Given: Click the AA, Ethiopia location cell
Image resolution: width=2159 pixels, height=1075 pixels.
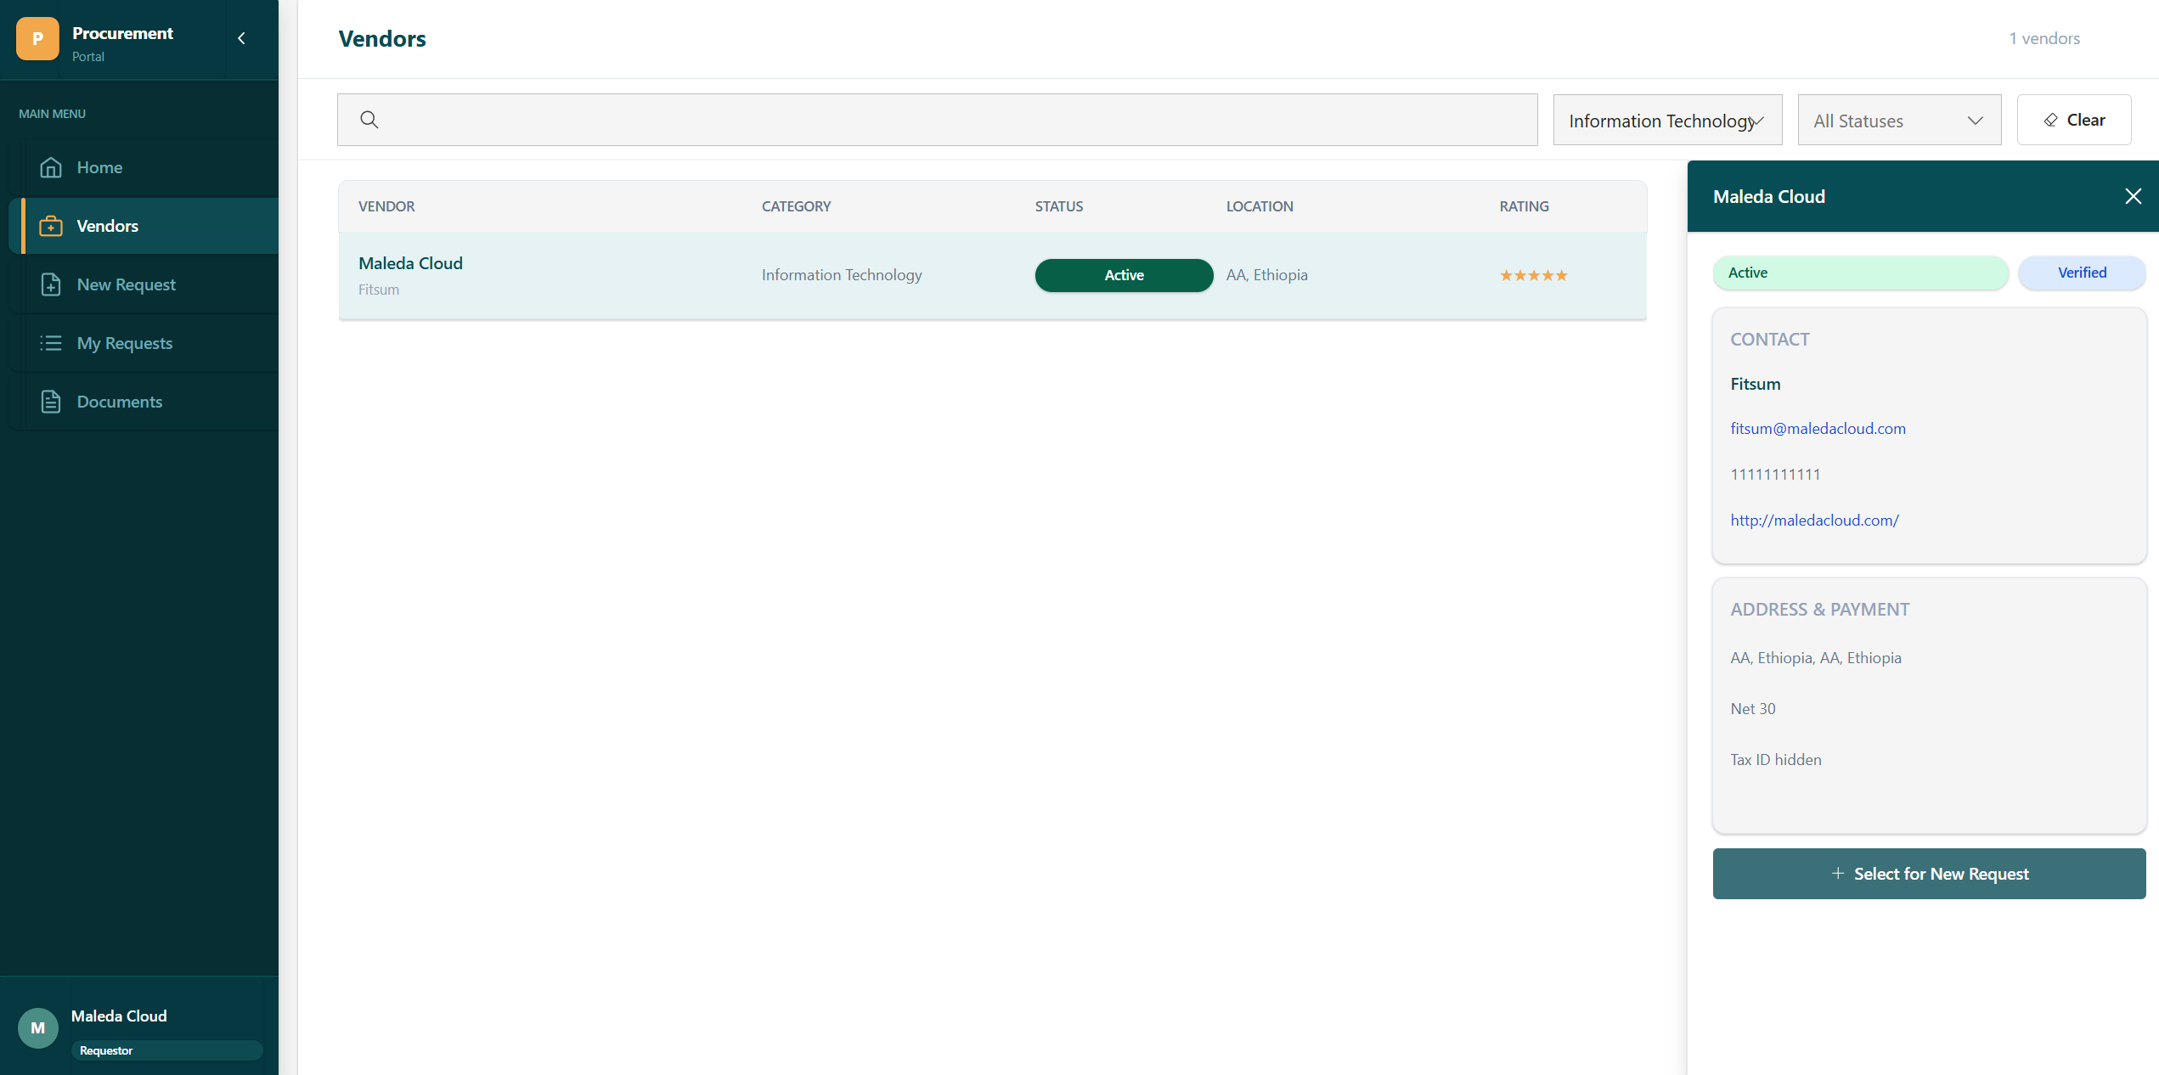Looking at the screenshot, I should (1266, 275).
